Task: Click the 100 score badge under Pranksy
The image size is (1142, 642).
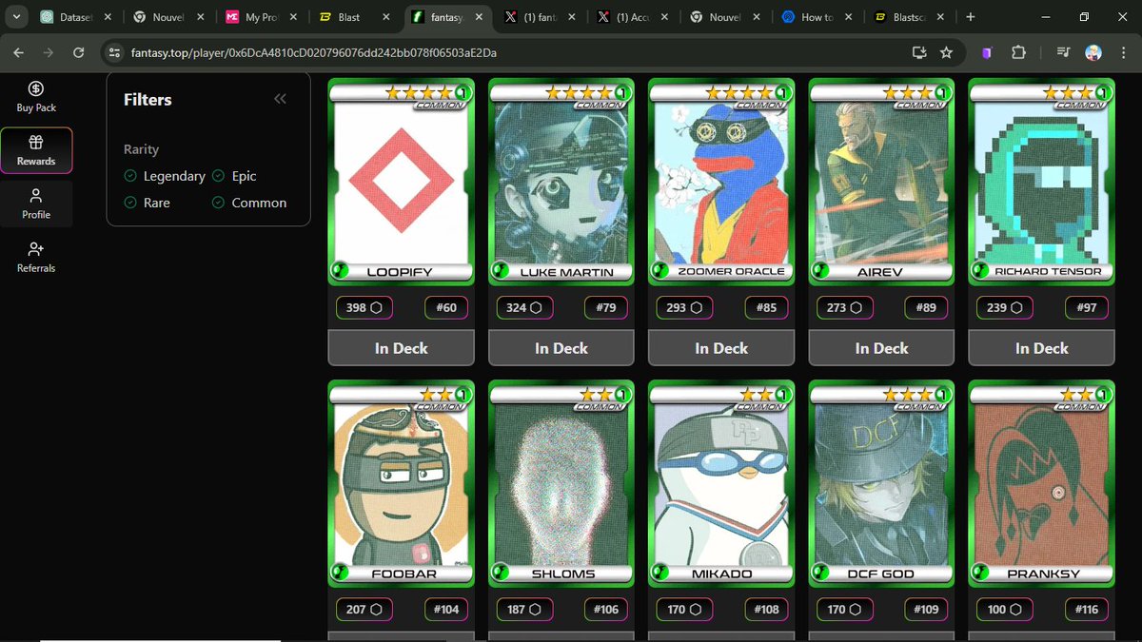Action: (x=1005, y=609)
